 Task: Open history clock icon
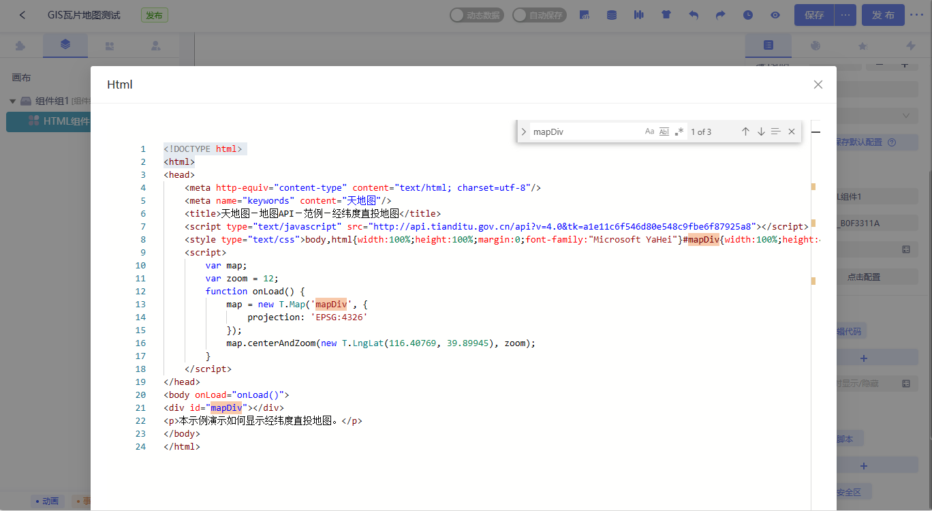pyautogui.click(x=748, y=15)
